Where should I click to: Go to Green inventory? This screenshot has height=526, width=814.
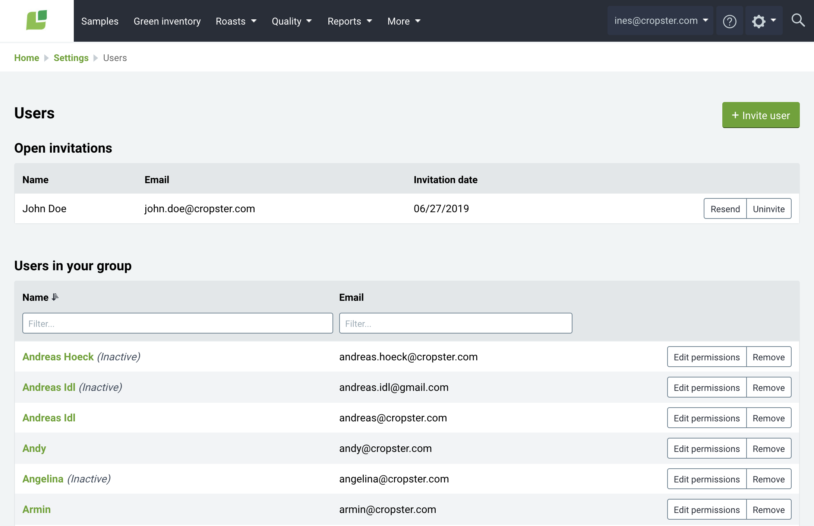point(167,21)
